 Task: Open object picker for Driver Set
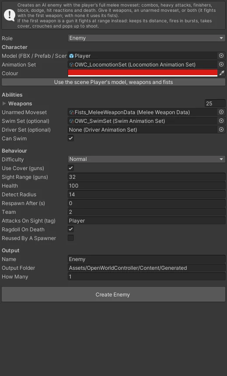click(x=221, y=129)
